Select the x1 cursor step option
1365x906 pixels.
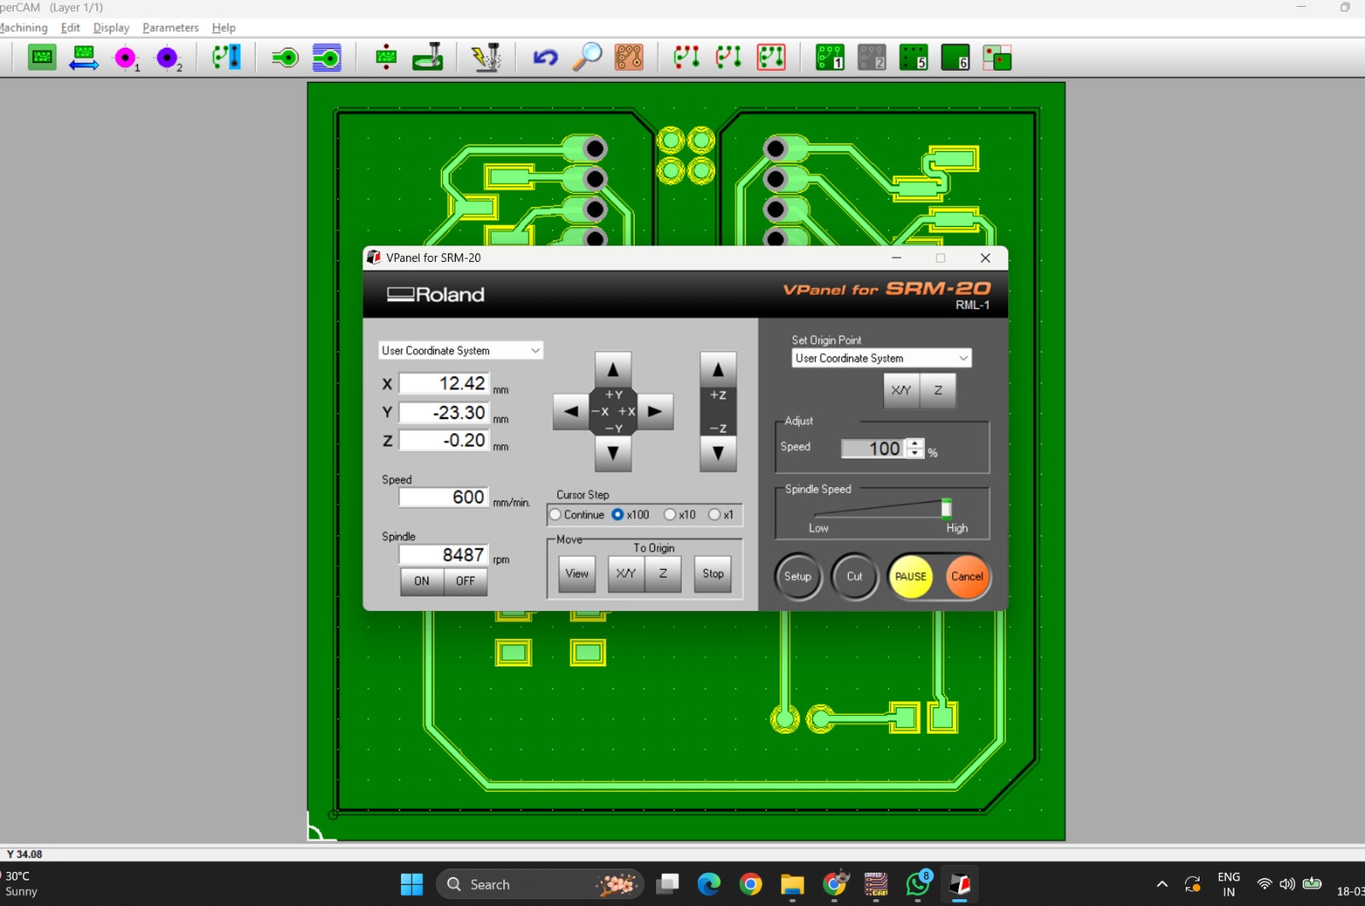(721, 514)
